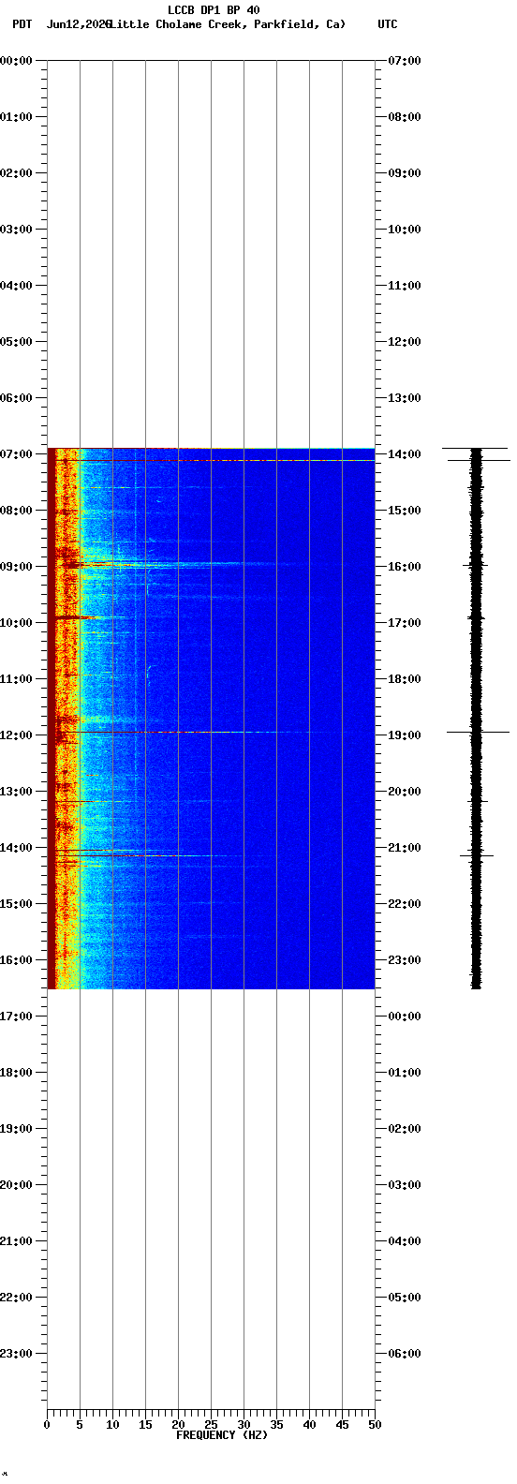This screenshot has width=517, height=1484.
Task: Click the UTC axis label "22:00"
Action: pos(404,904)
